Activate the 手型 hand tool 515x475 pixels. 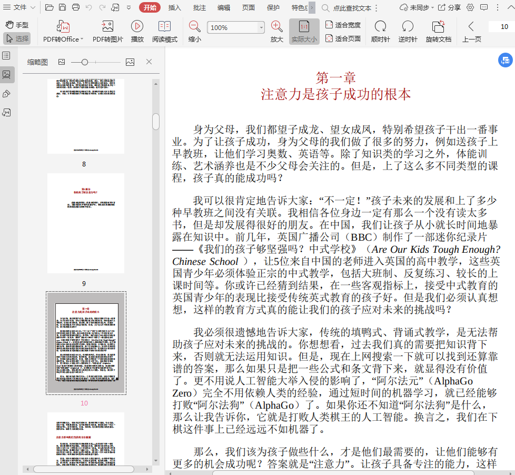click(x=16, y=25)
